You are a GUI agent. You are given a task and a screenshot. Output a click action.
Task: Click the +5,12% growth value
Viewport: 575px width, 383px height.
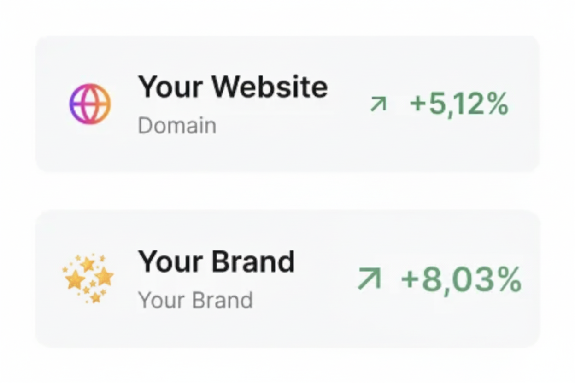[459, 104]
